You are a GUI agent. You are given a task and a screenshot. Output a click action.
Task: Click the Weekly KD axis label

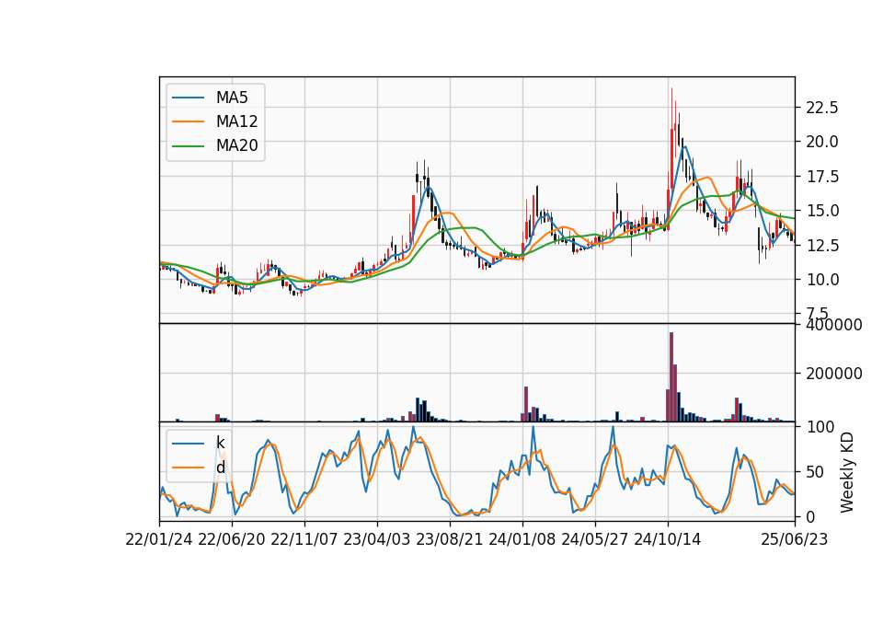coord(847,472)
